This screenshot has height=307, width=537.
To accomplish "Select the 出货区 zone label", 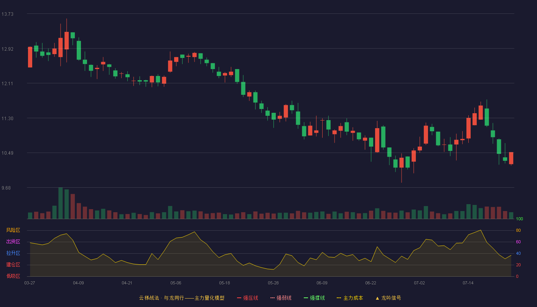I will [x=13, y=242].
